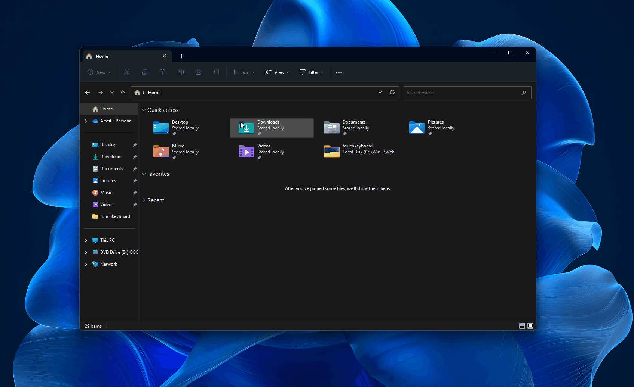Screen dimensions: 634x387
Task: Open the touchkeyboard folder in the sidebar
Action: (x=115, y=216)
